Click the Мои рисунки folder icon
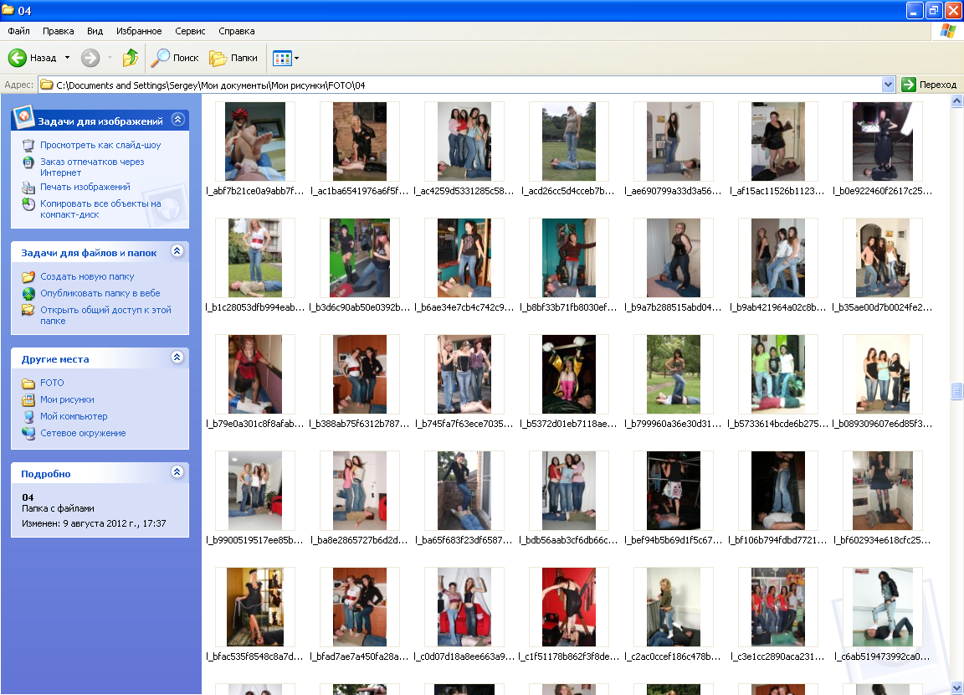This screenshot has width=964, height=695. tap(28, 399)
